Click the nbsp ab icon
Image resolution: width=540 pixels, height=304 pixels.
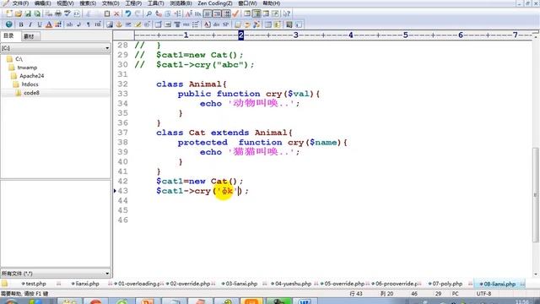tap(69, 24)
